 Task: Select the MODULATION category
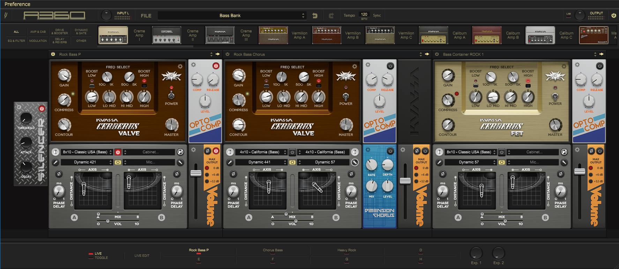click(x=38, y=41)
